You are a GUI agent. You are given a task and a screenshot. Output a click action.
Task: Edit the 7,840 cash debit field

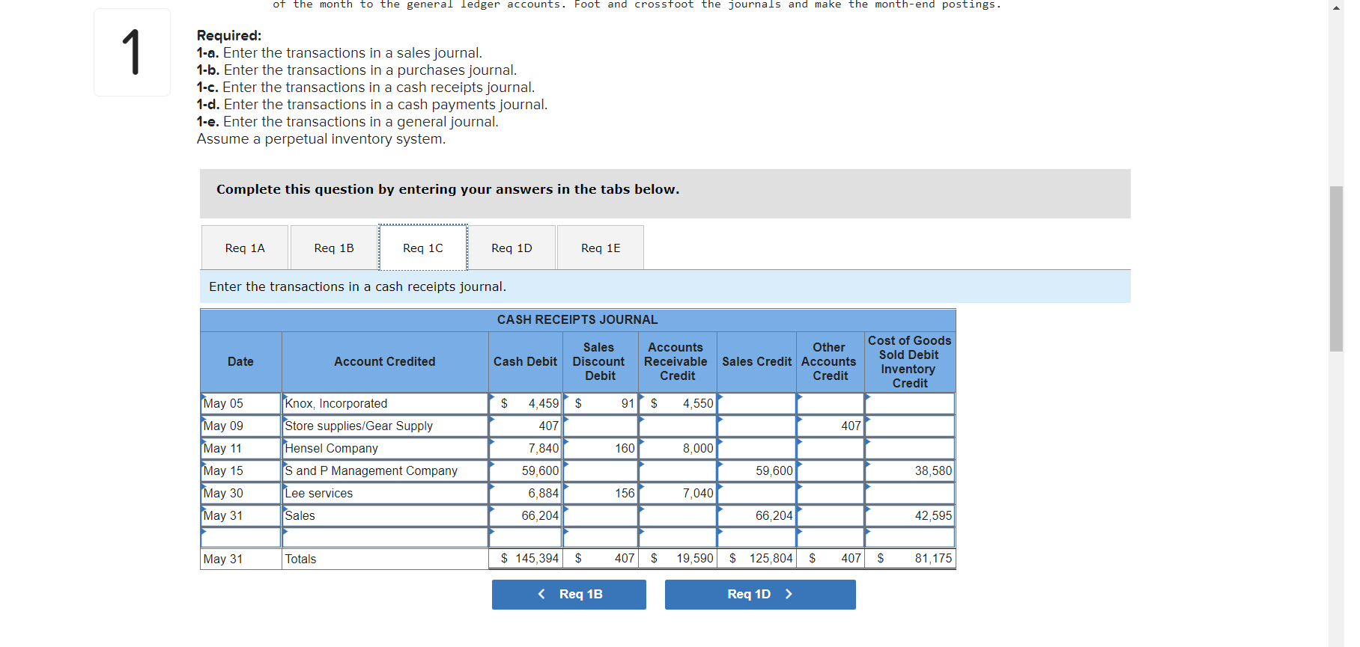526,448
